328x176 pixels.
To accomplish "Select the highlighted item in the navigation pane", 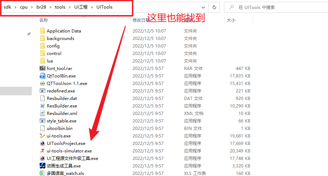I will pos(16,91).
